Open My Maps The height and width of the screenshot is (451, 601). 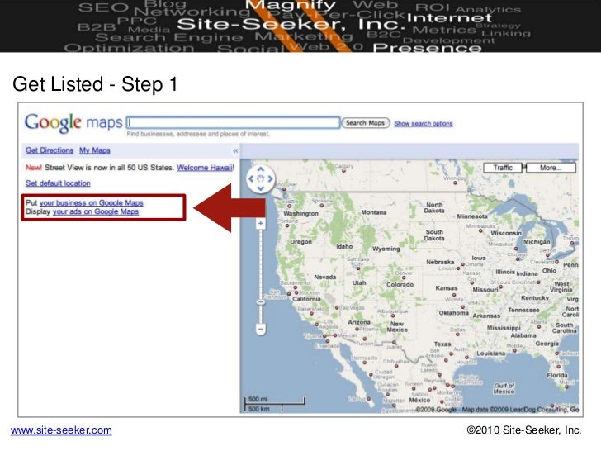(95, 150)
